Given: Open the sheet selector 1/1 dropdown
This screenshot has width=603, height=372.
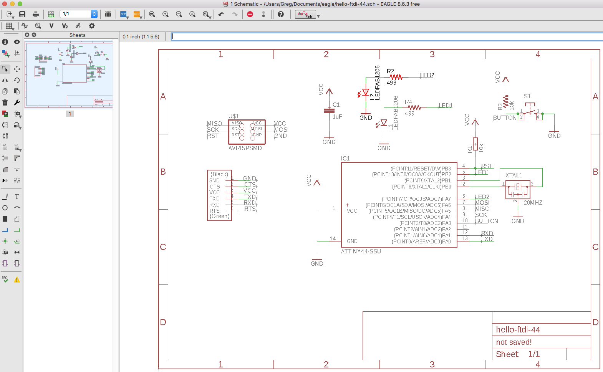Looking at the screenshot, I should pos(78,14).
